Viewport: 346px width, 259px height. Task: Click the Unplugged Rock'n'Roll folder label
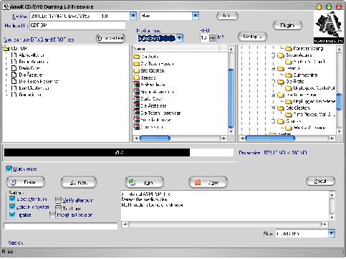314,88
